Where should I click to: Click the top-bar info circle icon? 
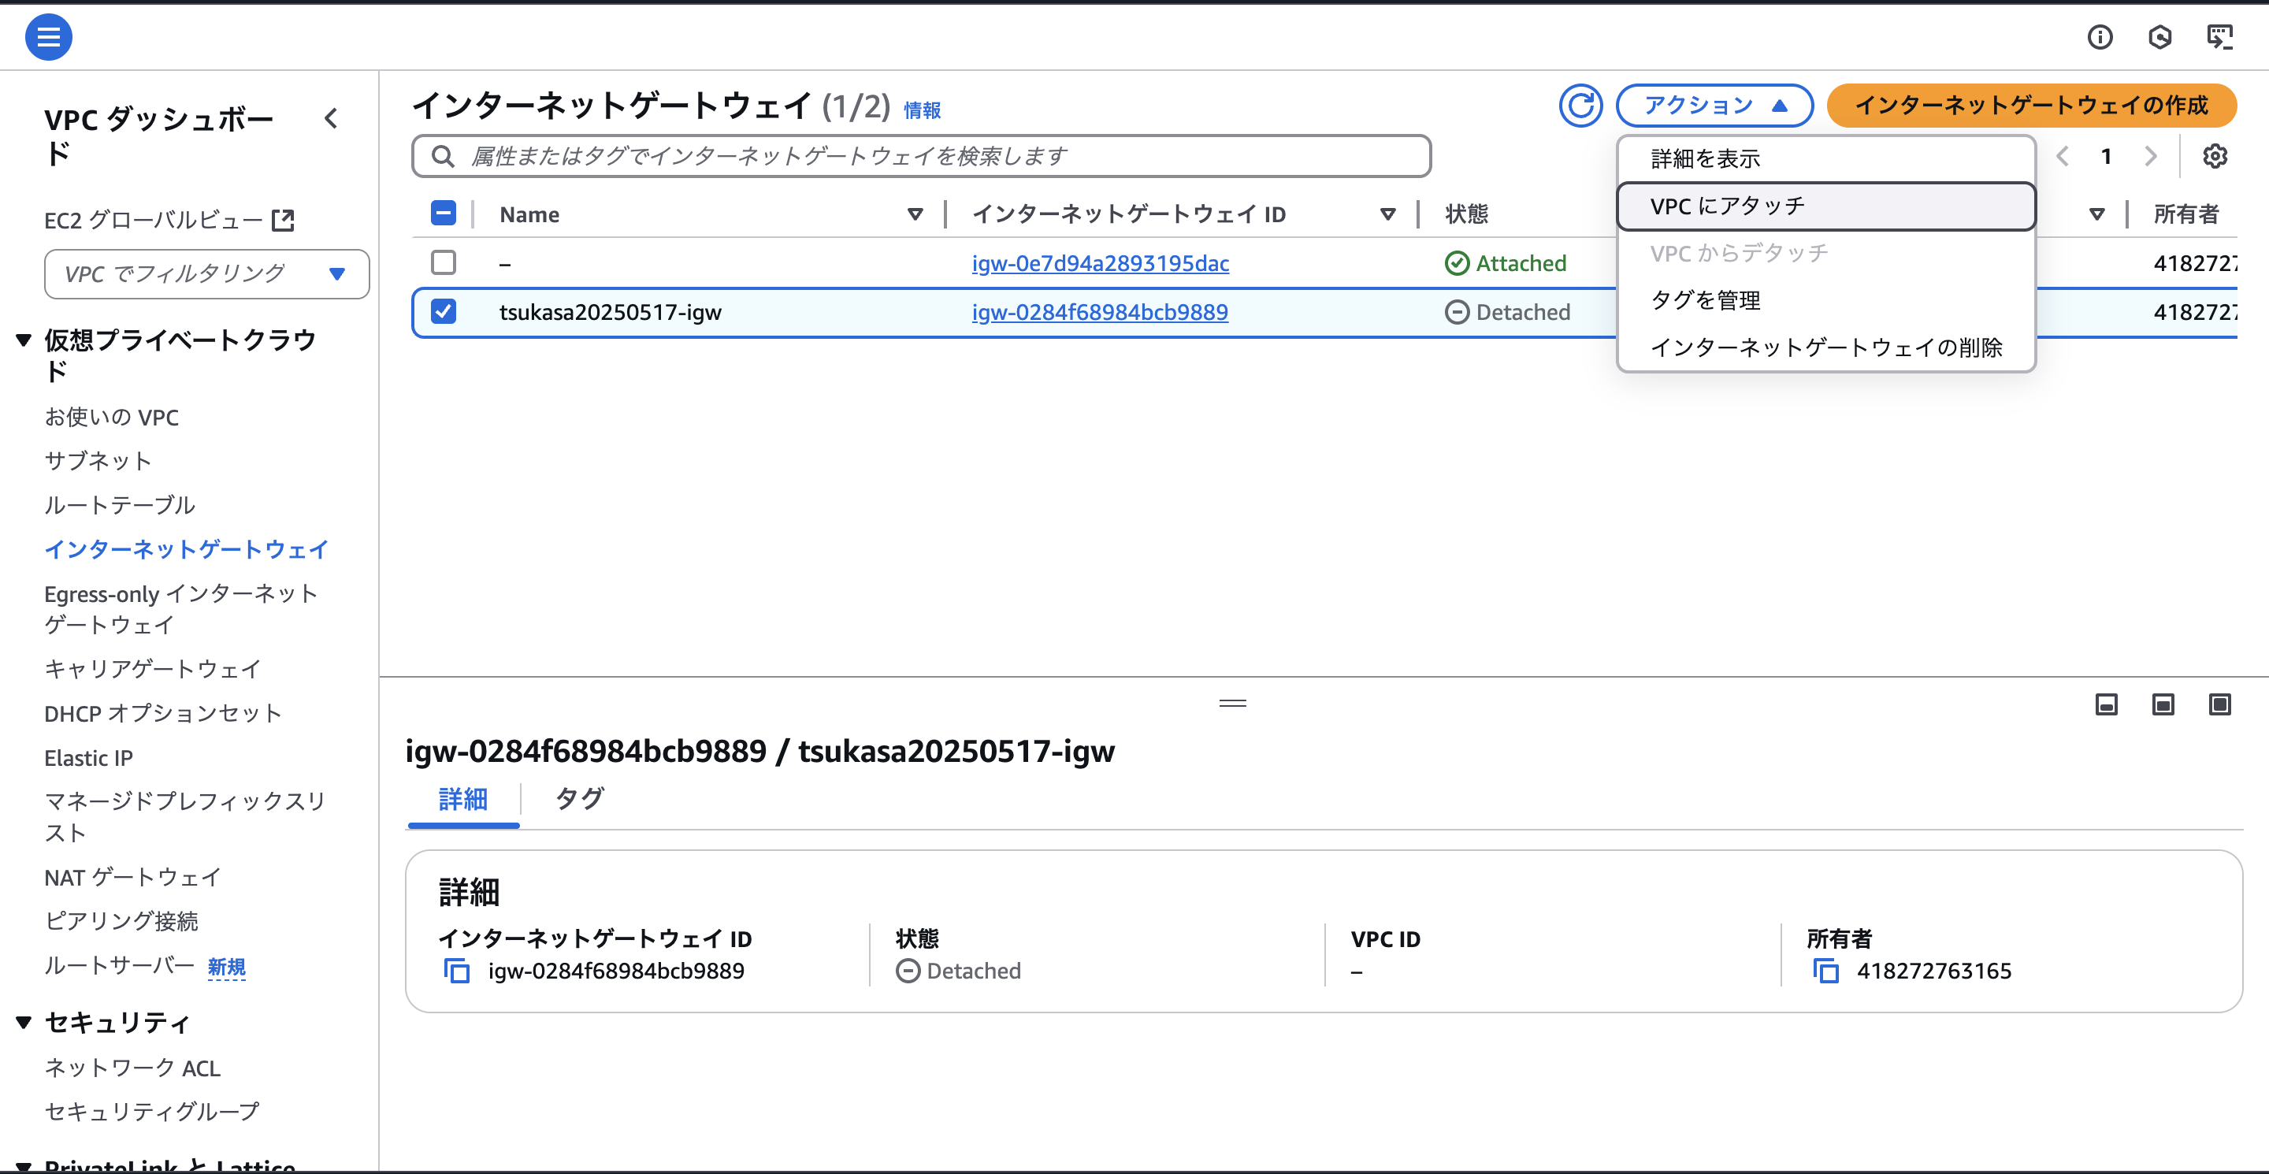tap(2100, 37)
